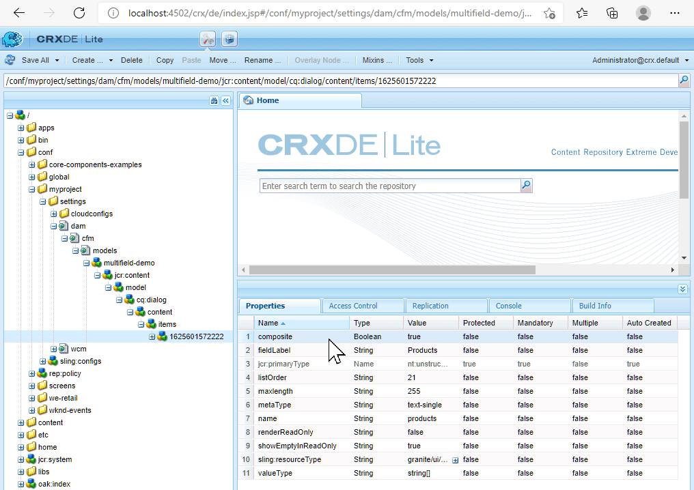Click the repository path input field

pyautogui.click(x=341, y=81)
